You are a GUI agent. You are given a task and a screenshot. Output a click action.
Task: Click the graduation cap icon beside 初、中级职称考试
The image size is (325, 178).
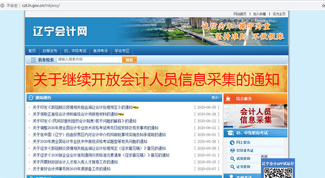(x=230, y=133)
